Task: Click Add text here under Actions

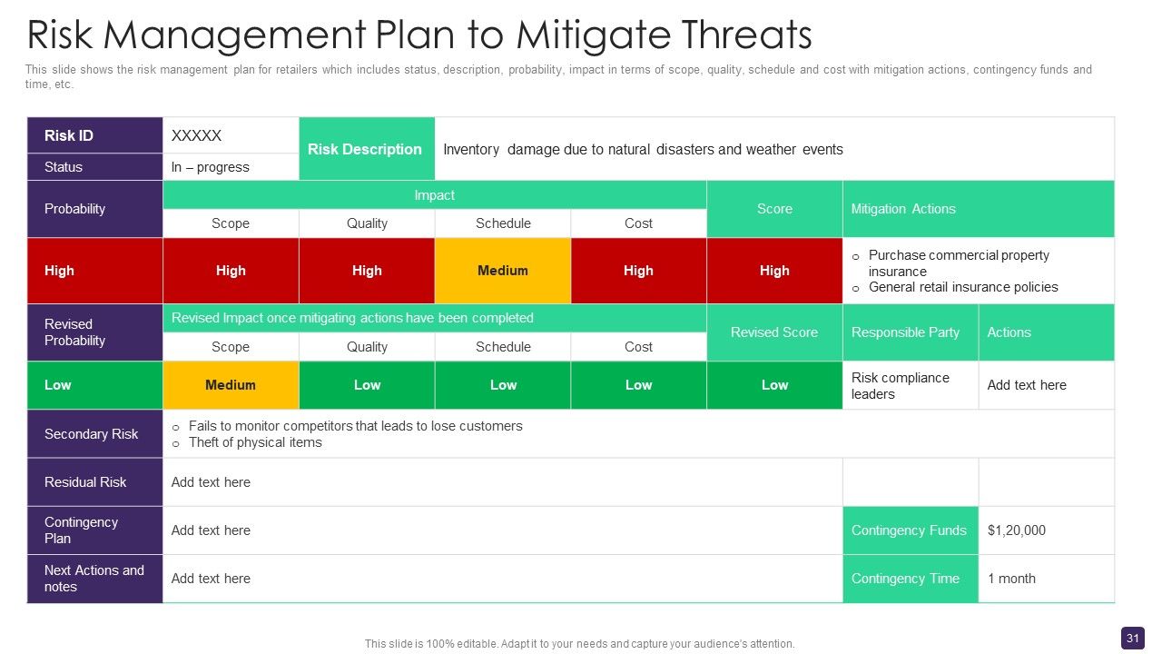Action: coord(1047,385)
